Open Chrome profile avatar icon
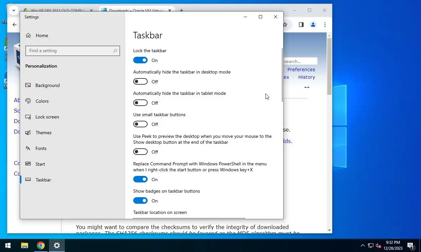Screen dimensions: 421x252 coord(313,25)
